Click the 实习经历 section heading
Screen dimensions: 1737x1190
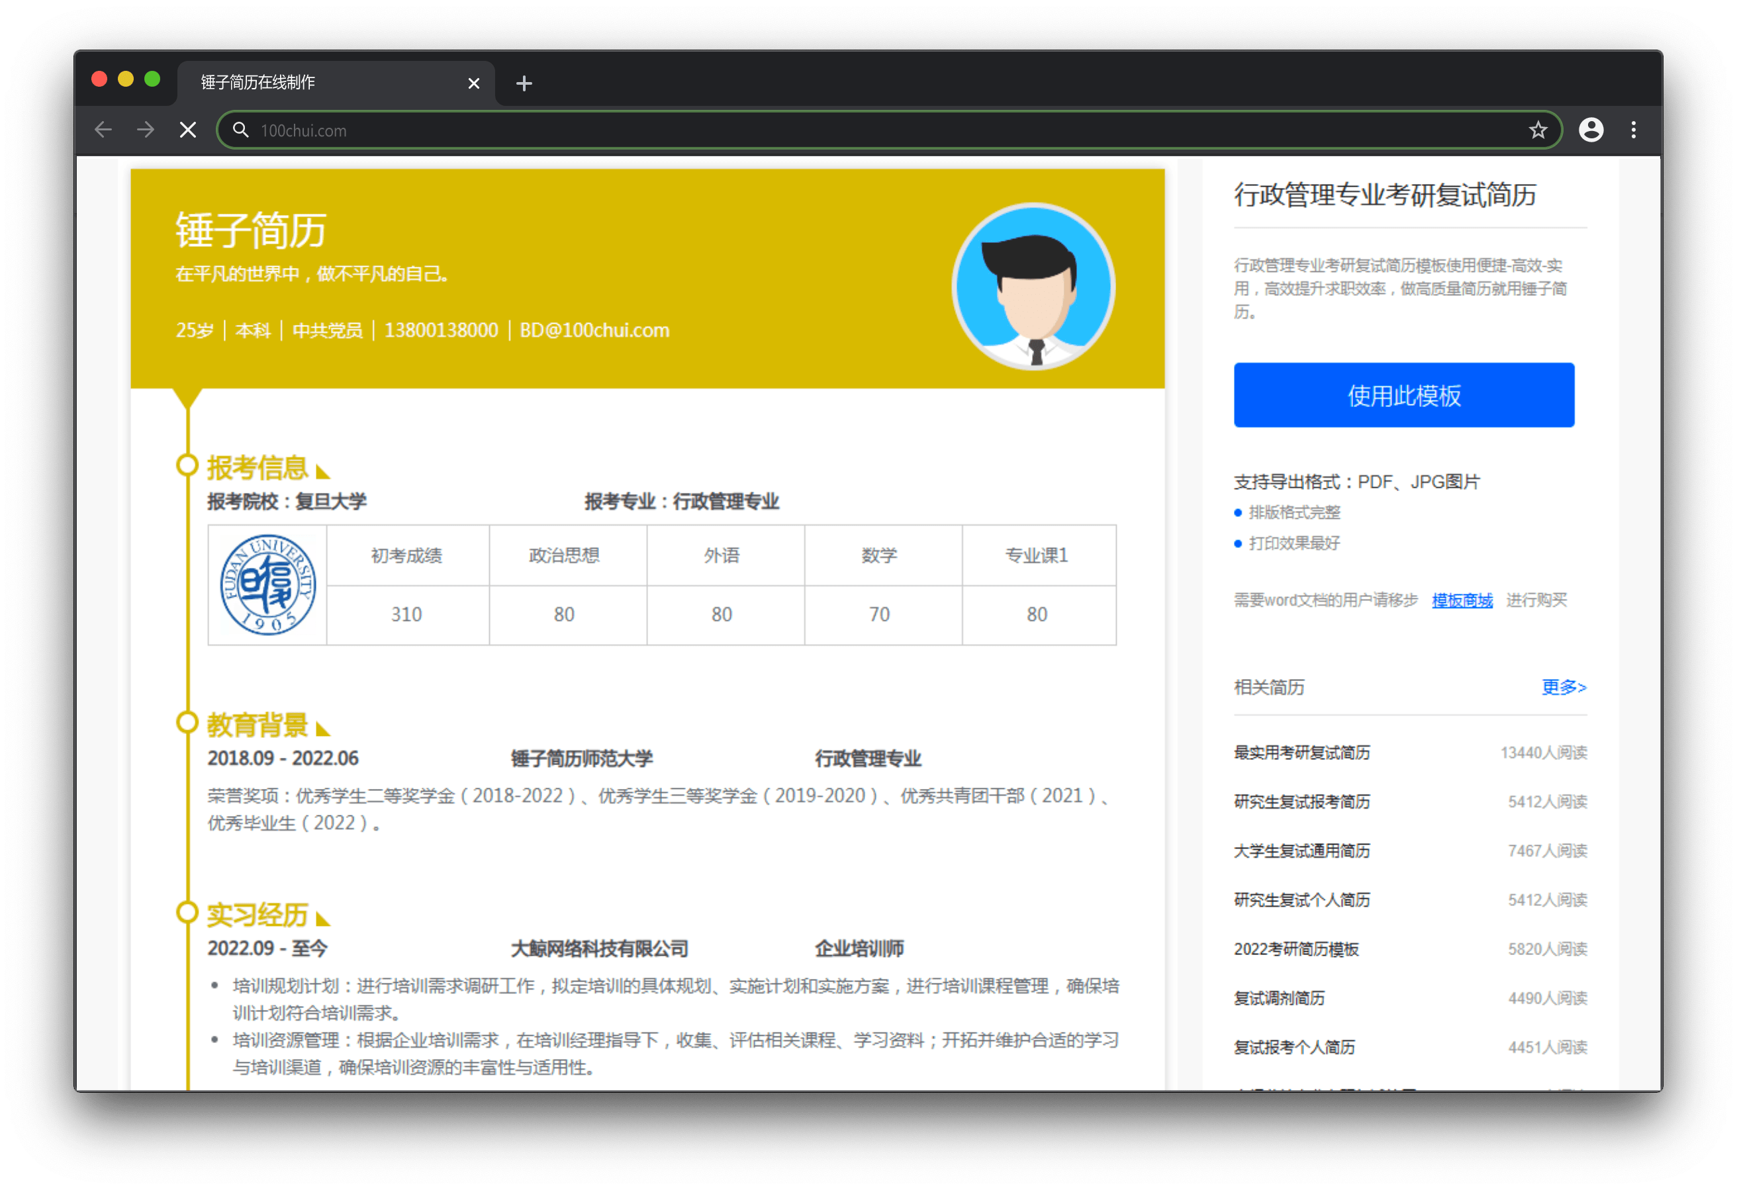(x=257, y=915)
